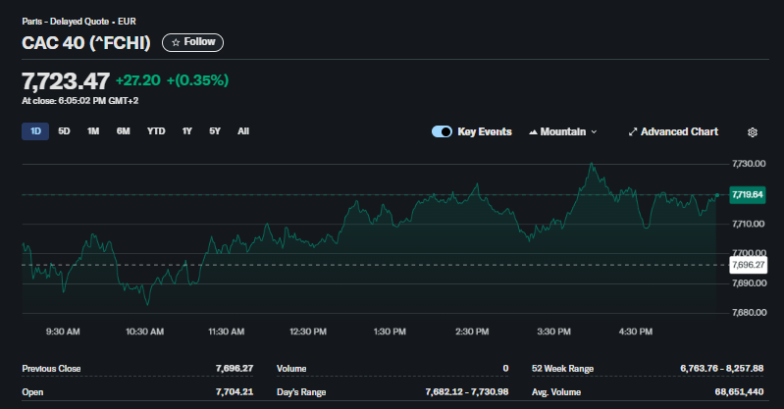Expand the Mountain chart type dropdown chevron
784x409 pixels.
coord(594,132)
